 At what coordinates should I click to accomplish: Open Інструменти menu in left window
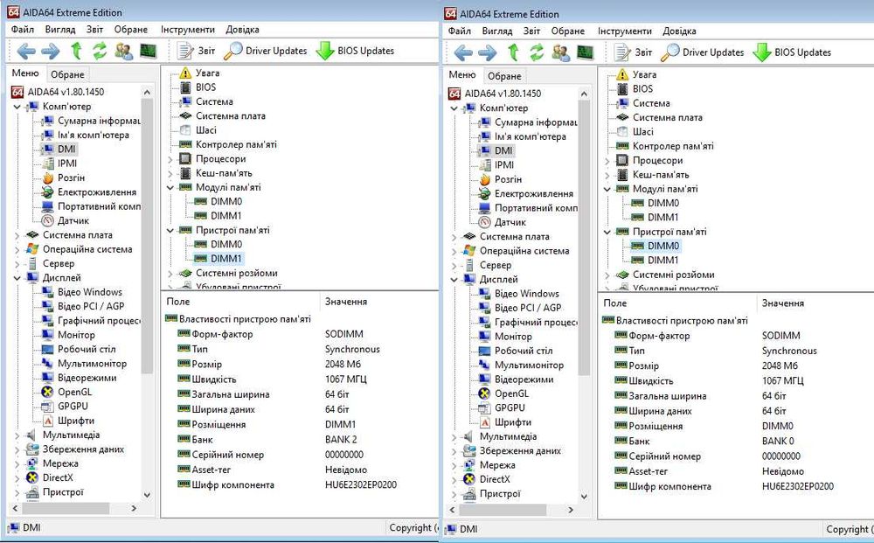(x=188, y=30)
